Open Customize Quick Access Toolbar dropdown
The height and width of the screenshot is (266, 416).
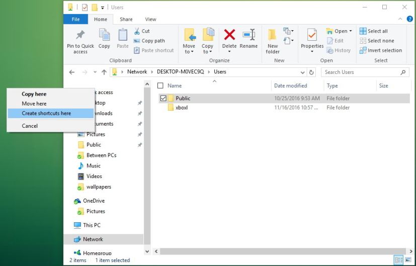point(103,8)
